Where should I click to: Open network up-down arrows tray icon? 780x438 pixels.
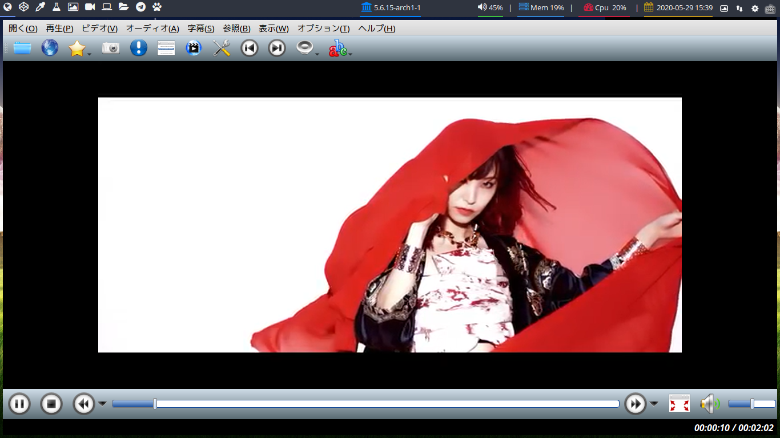(x=739, y=8)
